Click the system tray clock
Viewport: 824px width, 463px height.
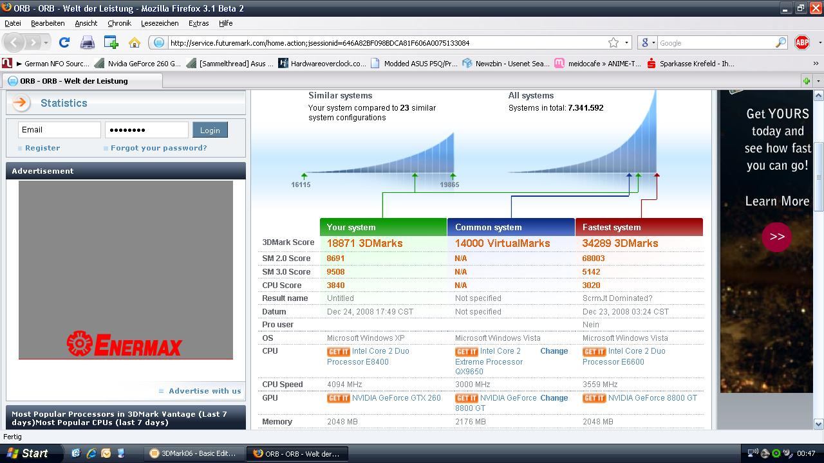(806, 453)
